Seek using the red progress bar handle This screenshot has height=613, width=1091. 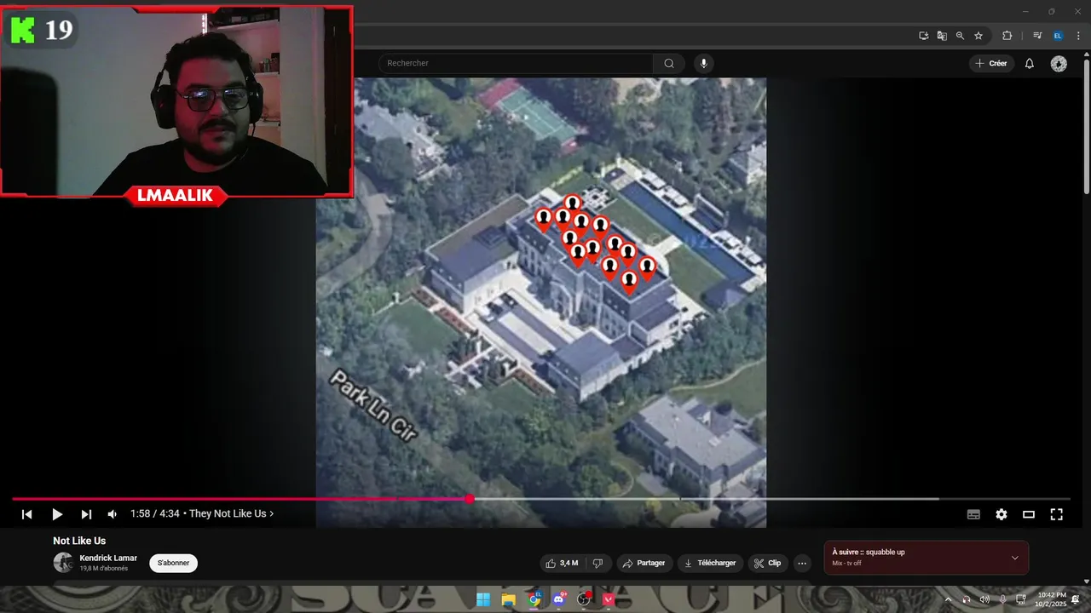pos(469,499)
